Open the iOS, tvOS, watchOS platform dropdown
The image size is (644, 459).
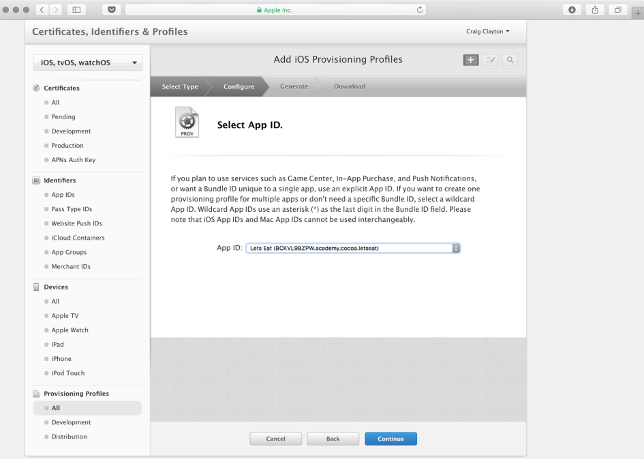88,63
